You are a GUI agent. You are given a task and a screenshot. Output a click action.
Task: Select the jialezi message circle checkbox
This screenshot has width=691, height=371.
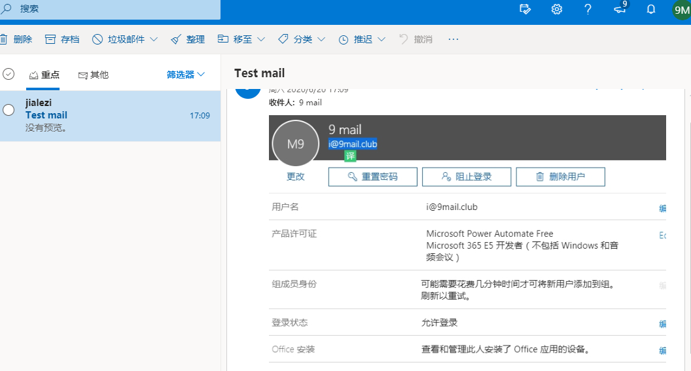9,110
